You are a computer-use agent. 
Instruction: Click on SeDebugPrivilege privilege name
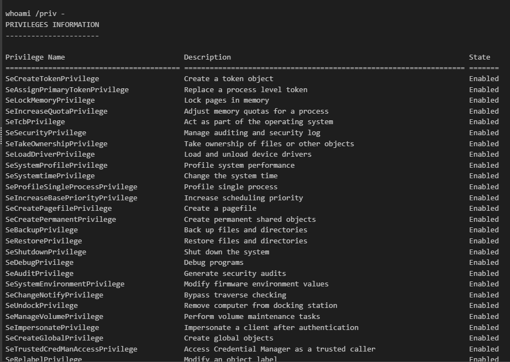point(39,263)
